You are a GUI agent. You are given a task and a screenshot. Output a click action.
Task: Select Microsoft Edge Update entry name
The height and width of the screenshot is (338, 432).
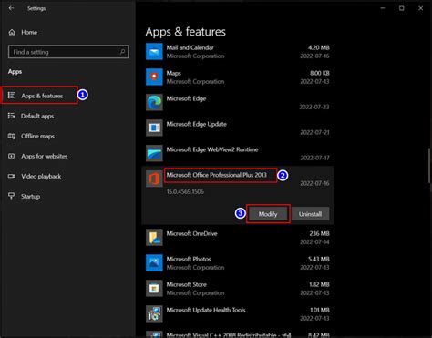(197, 124)
